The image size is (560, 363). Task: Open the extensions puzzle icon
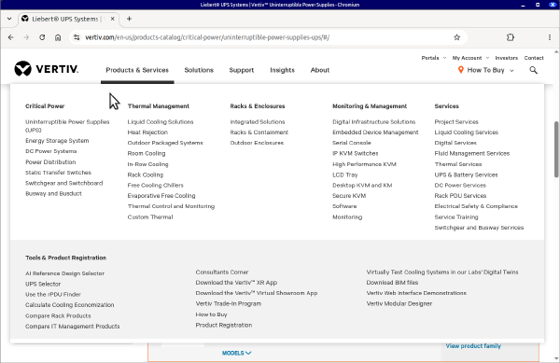click(511, 37)
